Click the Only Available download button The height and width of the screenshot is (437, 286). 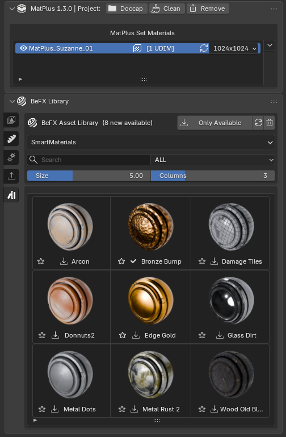214,123
